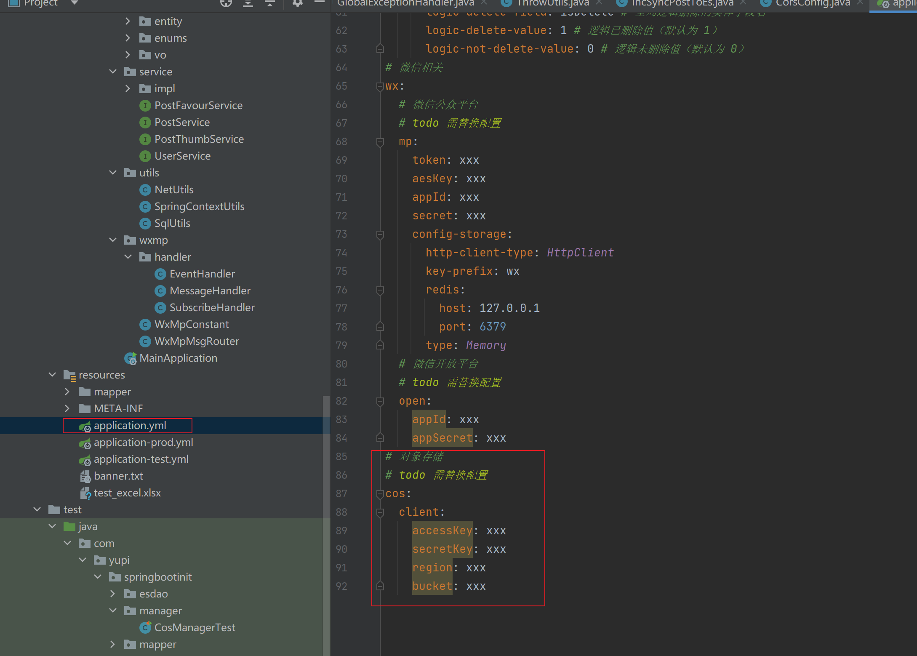Viewport: 917px width, 656px height.
Task: Click the Collapse All toolbar icon
Action: click(x=269, y=3)
